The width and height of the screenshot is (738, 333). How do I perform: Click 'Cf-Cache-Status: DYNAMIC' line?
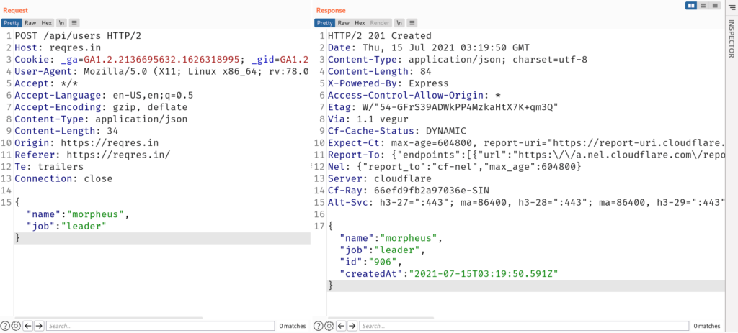pos(397,131)
